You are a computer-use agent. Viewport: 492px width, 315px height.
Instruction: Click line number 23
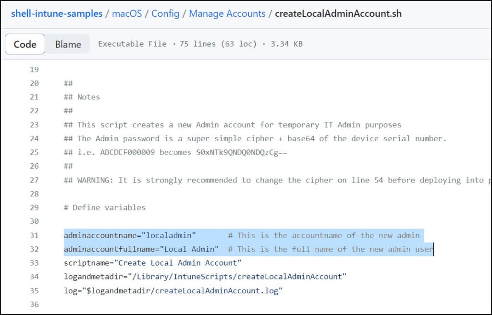pos(34,124)
